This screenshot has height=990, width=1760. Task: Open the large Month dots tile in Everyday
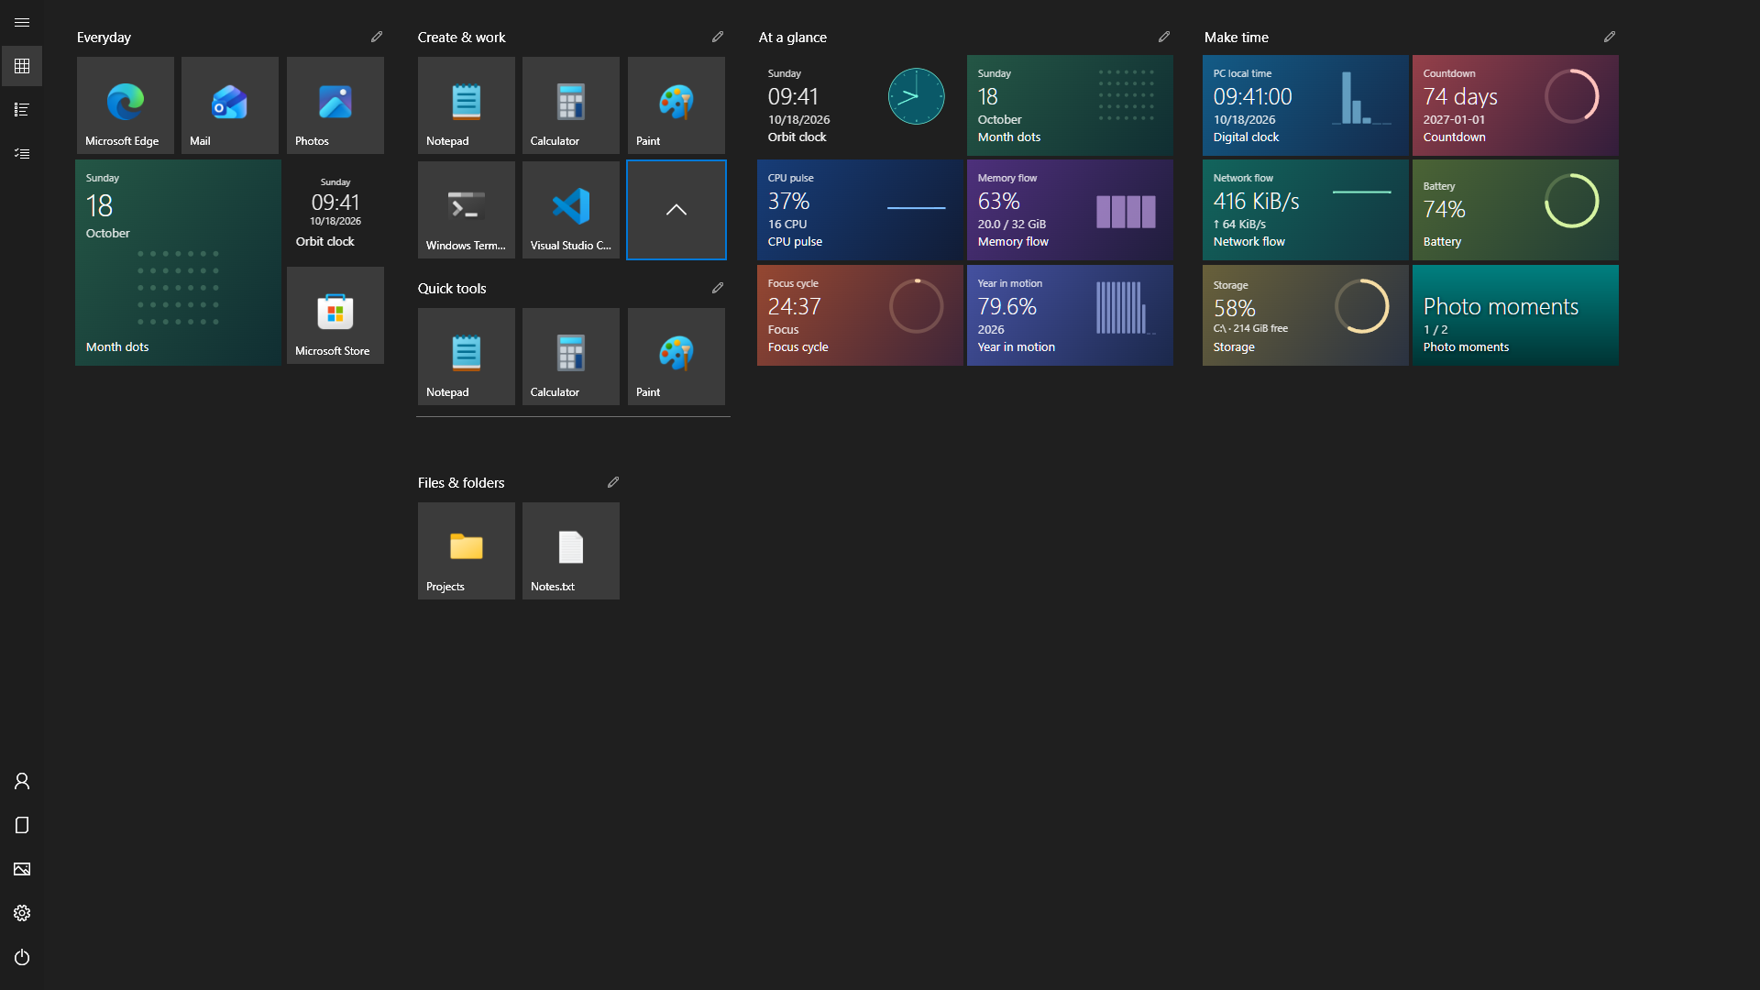(x=179, y=263)
